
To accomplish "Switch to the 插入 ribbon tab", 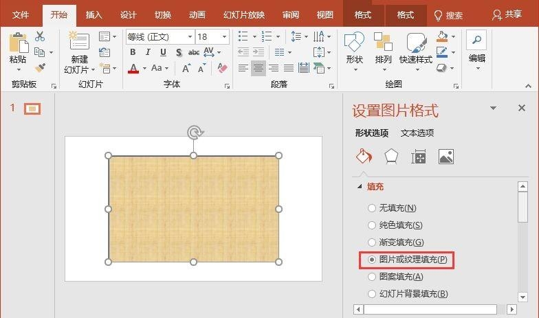I will (x=94, y=14).
